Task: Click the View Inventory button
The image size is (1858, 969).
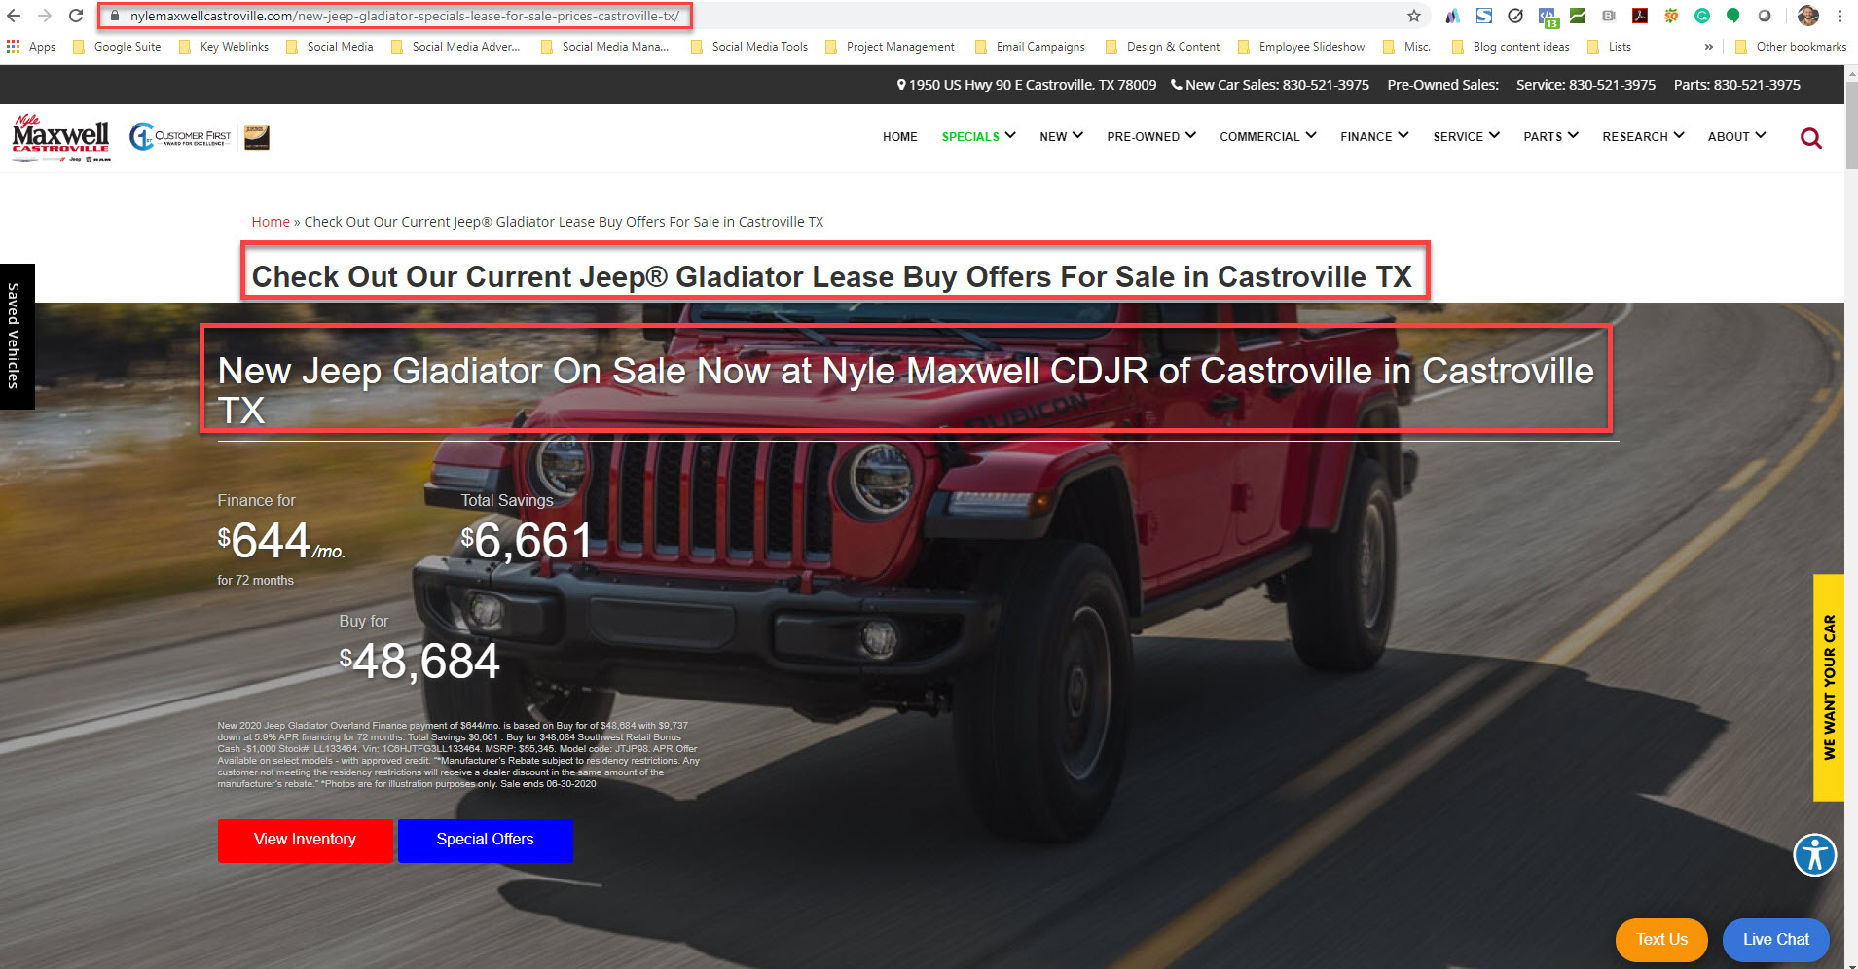Action: pyautogui.click(x=305, y=840)
